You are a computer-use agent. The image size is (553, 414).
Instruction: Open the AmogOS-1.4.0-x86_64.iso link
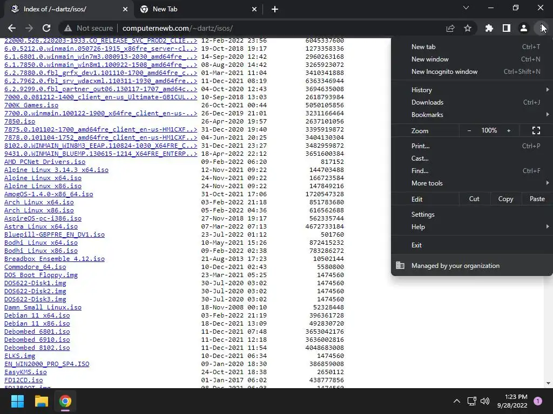pos(49,194)
